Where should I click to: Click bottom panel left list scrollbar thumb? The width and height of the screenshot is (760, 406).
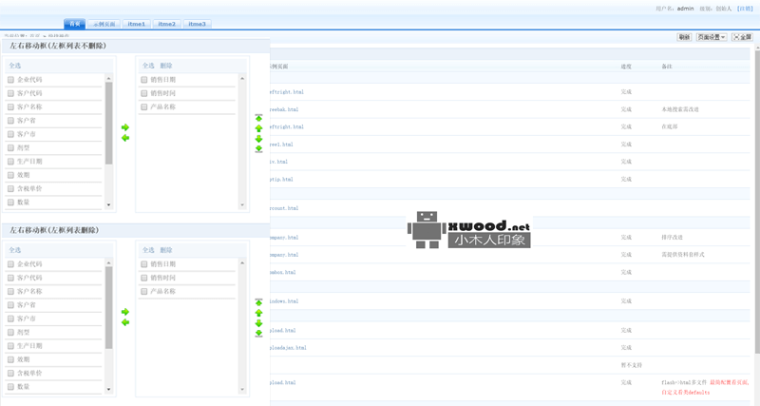click(x=108, y=307)
